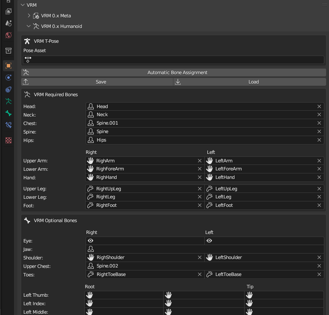The height and width of the screenshot is (315, 329).
Task: Remove the RightLeg assignment
Action: pyautogui.click(x=200, y=197)
